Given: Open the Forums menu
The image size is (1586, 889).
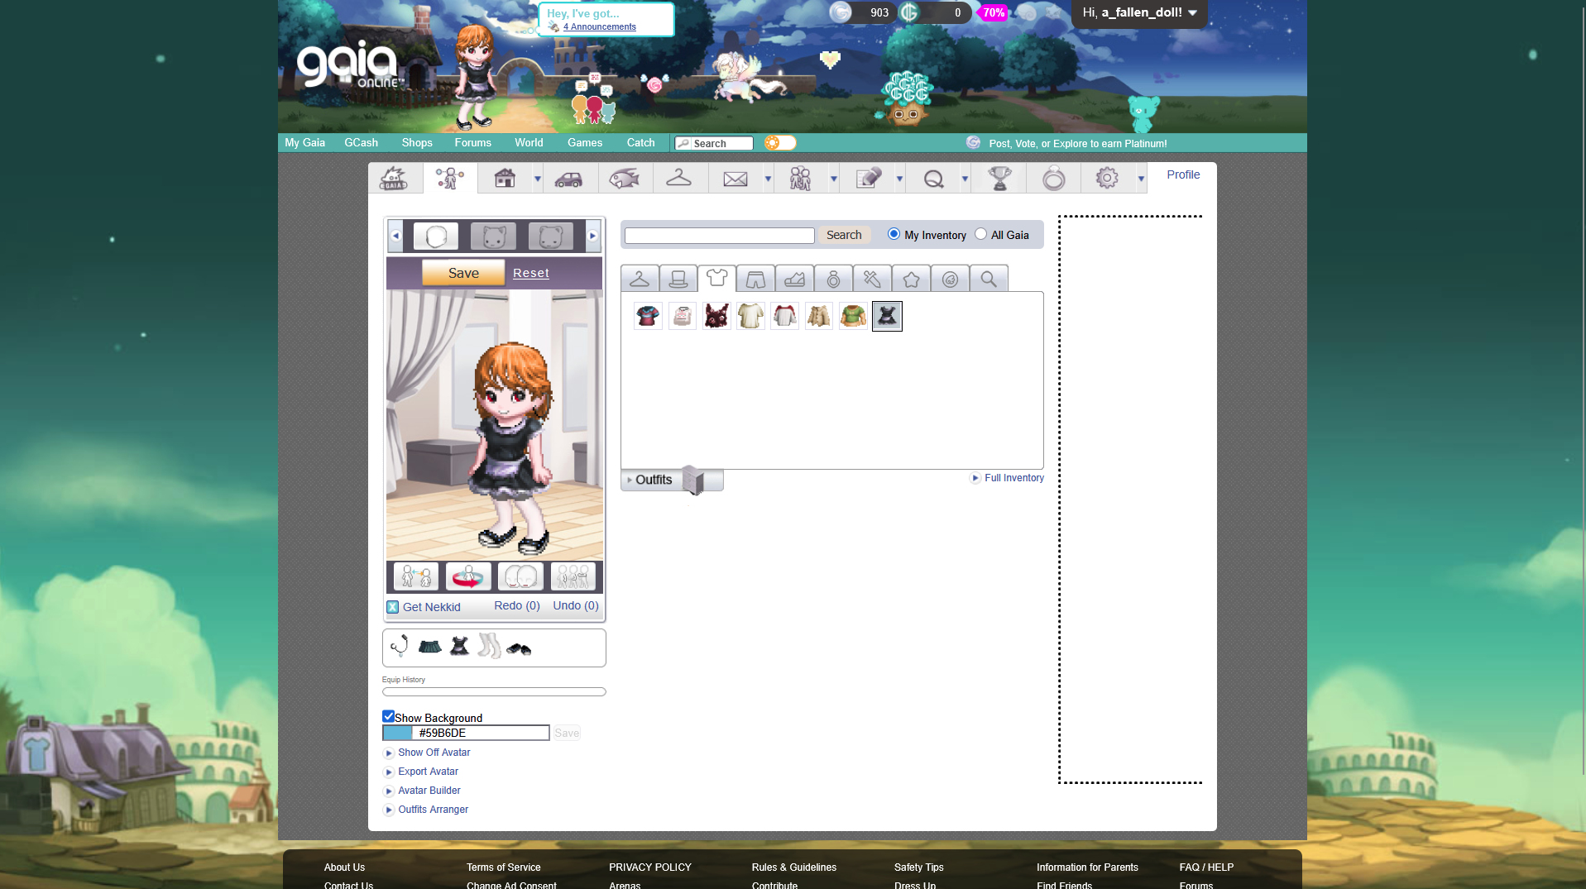Looking at the screenshot, I should point(472,142).
